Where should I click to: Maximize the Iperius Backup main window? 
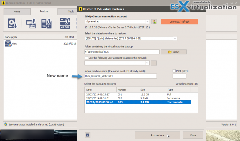pos(232,3)
